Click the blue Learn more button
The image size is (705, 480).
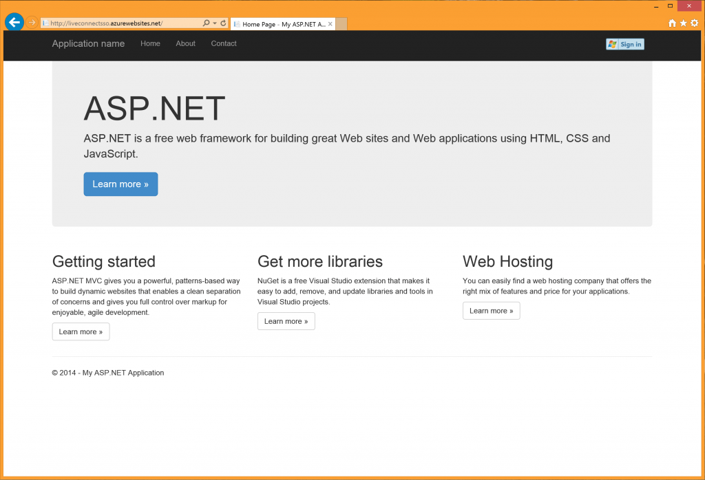120,184
